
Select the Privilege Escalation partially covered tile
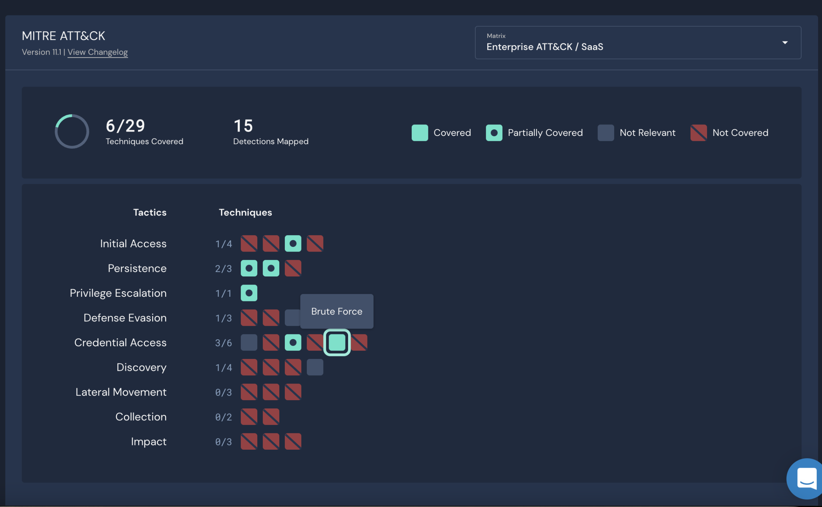(249, 293)
